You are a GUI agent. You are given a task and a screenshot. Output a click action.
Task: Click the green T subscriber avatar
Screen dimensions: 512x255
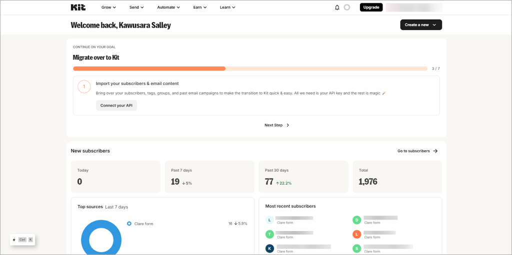point(269,234)
